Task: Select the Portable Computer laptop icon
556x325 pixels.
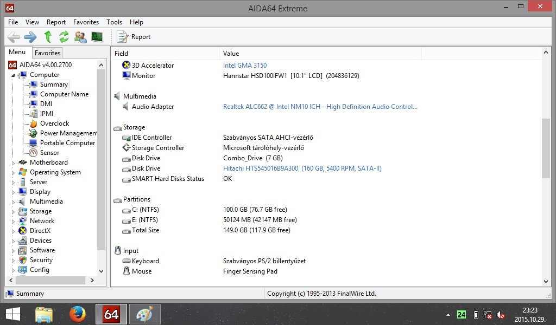Action: (x=33, y=143)
